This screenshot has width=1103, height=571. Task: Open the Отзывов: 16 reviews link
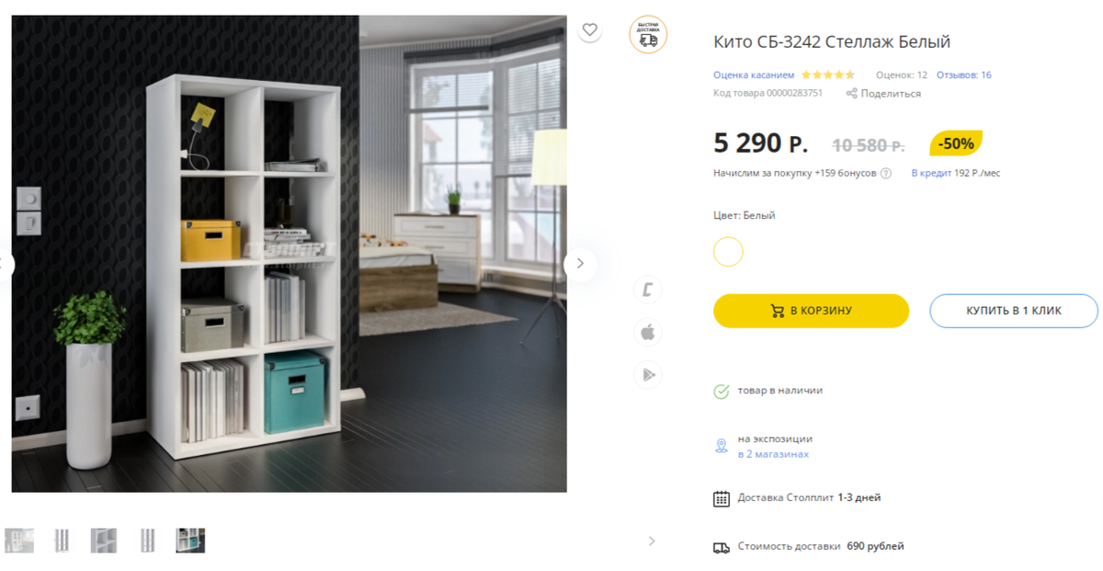(x=964, y=75)
